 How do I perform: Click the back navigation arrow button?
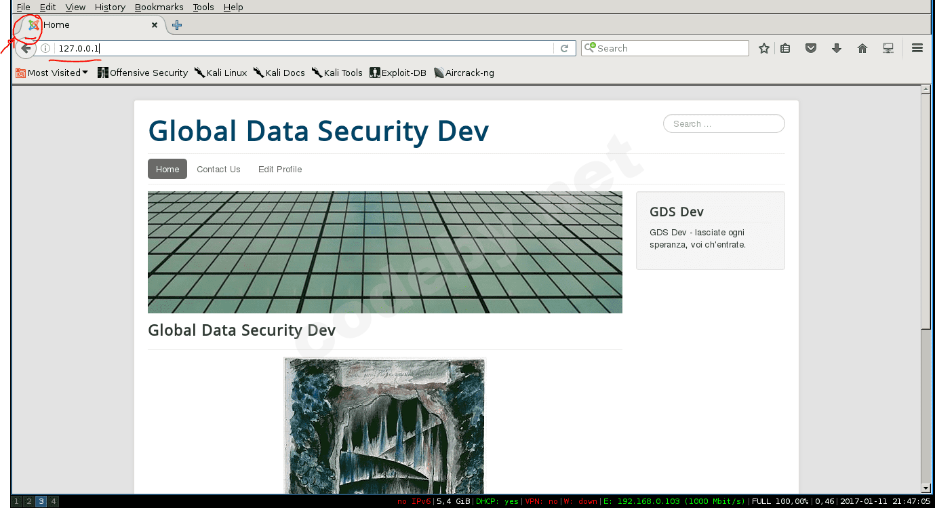click(26, 48)
